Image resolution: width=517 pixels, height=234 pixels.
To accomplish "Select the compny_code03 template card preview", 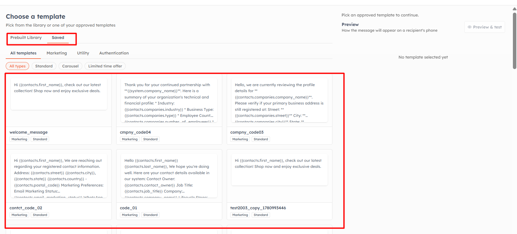I will tap(280, 100).
